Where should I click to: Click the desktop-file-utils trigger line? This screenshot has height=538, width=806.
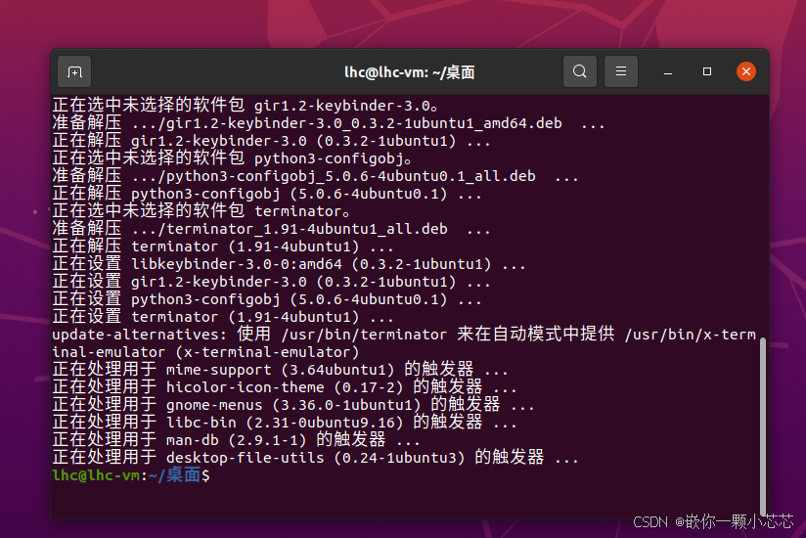[316, 458]
